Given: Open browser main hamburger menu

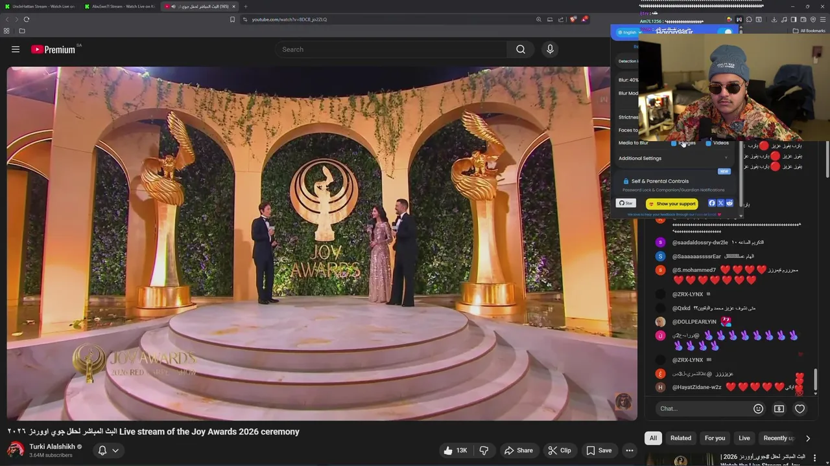Looking at the screenshot, I should coord(823,19).
